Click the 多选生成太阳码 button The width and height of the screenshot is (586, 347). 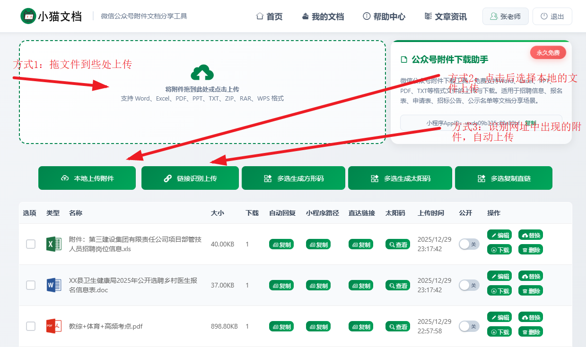click(x=400, y=178)
